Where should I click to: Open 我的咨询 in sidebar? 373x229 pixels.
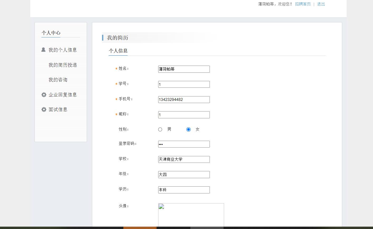58,80
